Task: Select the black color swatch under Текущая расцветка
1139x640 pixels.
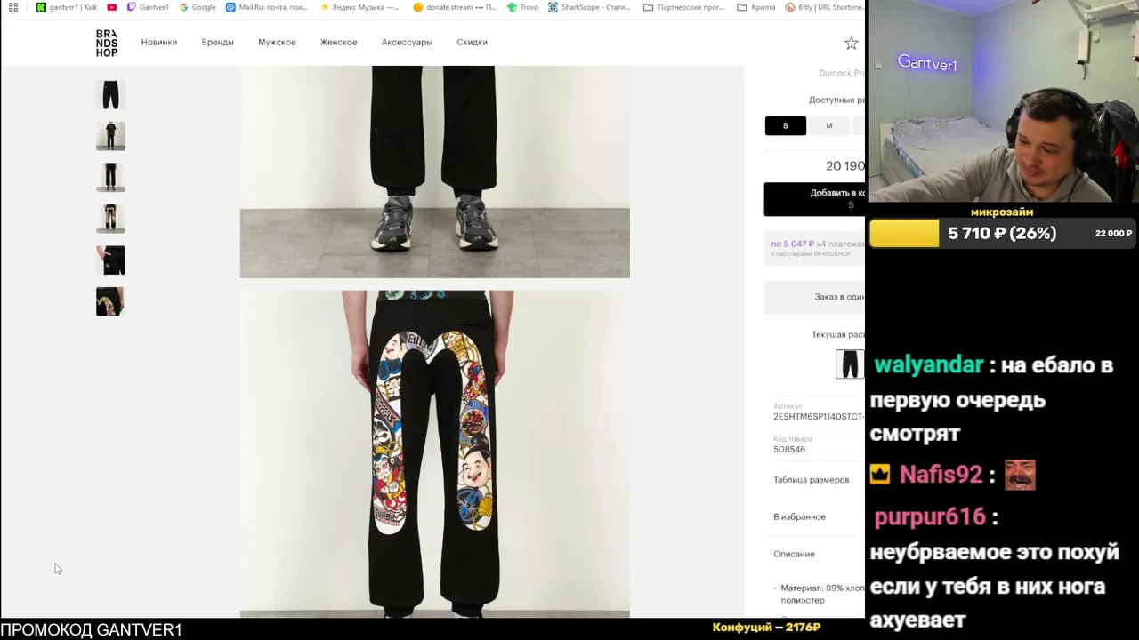Action: pyautogui.click(x=850, y=364)
